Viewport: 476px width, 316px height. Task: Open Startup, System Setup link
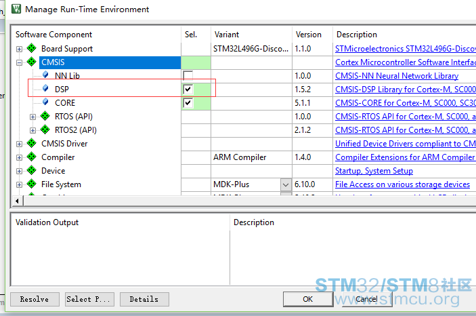click(x=374, y=171)
